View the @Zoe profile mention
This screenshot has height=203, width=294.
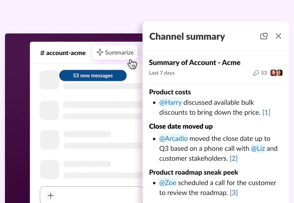(x=167, y=183)
